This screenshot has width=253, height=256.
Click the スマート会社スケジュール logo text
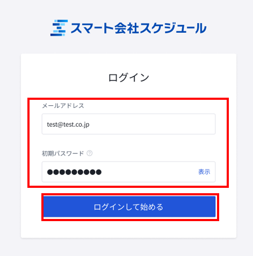(139, 28)
